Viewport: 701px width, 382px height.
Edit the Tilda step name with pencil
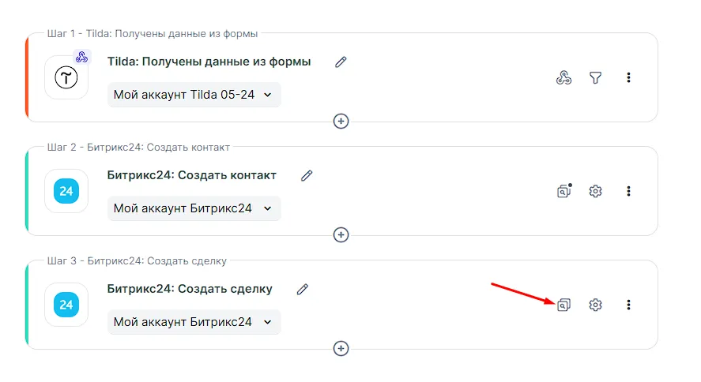341,62
